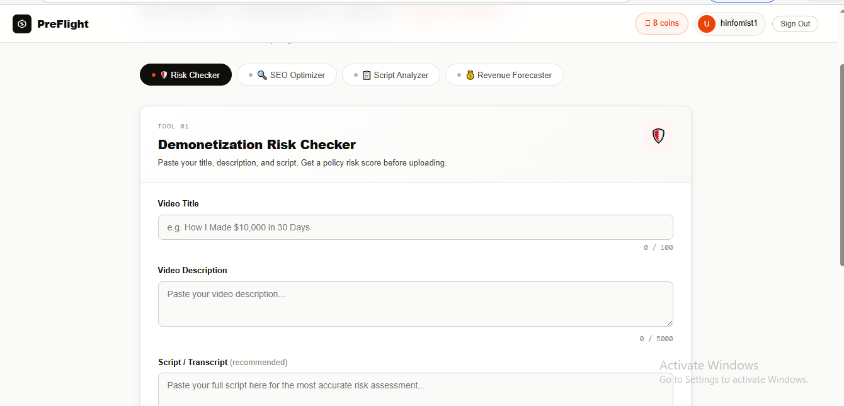Click the 0 / 100 character counter
The width and height of the screenshot is (844, 406).
(x=658, y=247)
